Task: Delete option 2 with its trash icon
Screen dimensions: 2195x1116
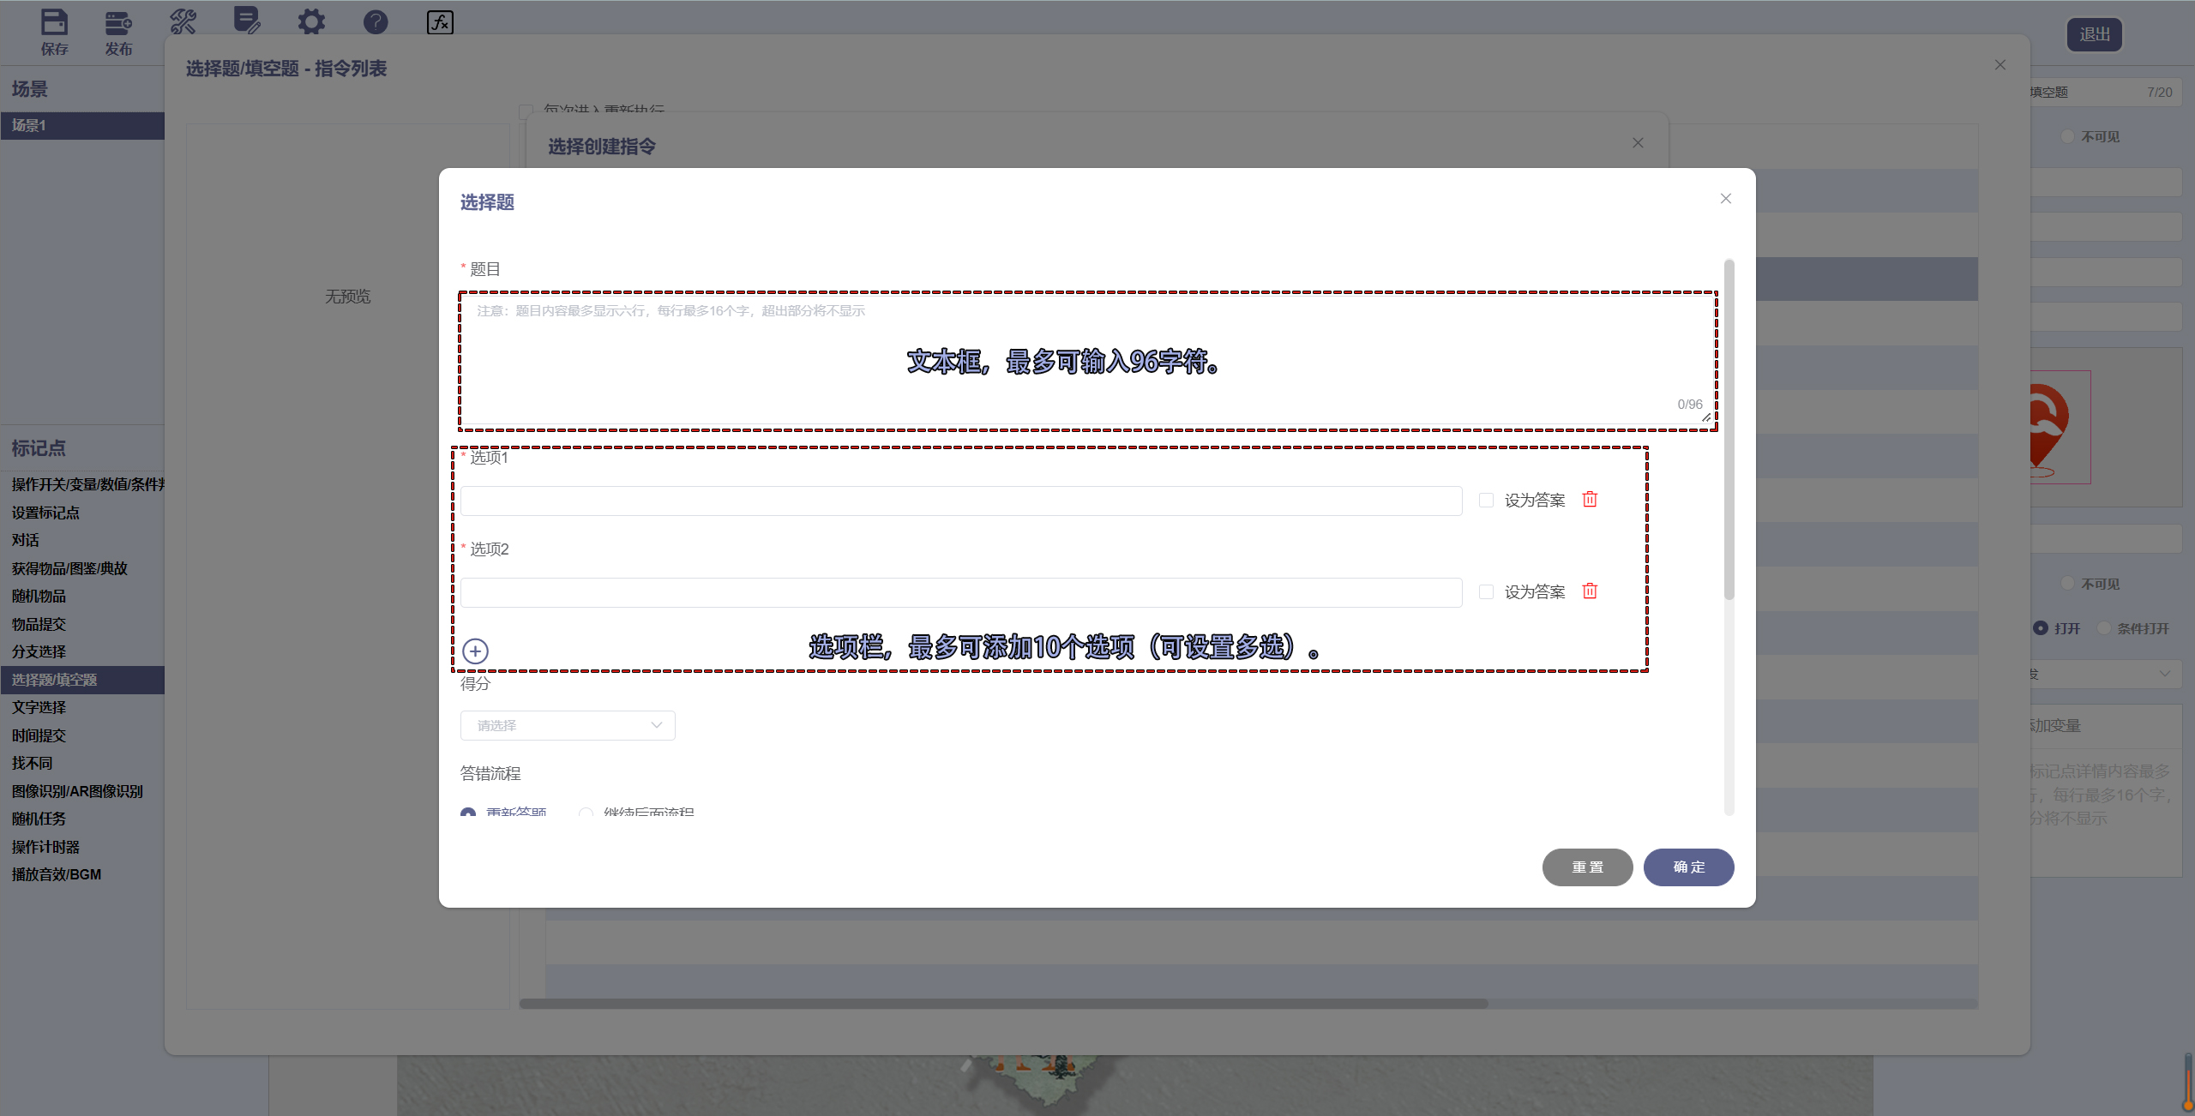Action: (x=1590, y=591)
